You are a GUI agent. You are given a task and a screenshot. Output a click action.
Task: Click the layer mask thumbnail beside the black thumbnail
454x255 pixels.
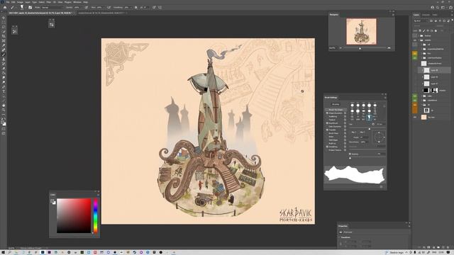tap(434, 90)
